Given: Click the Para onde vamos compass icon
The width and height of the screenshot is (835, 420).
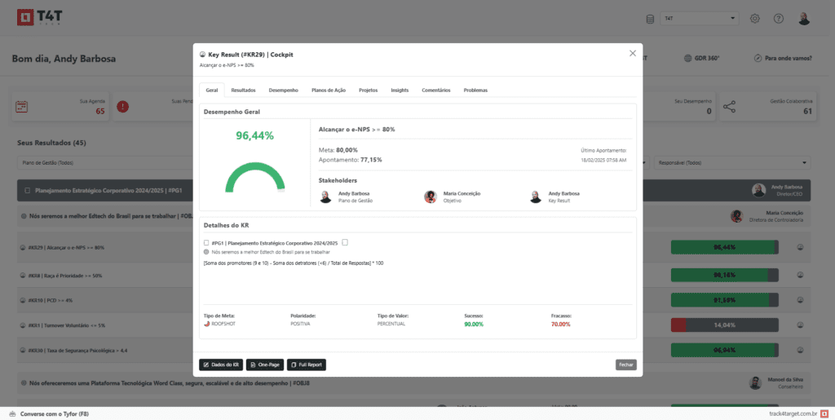Looking at the screenshot, I should (x=758, y=59).
